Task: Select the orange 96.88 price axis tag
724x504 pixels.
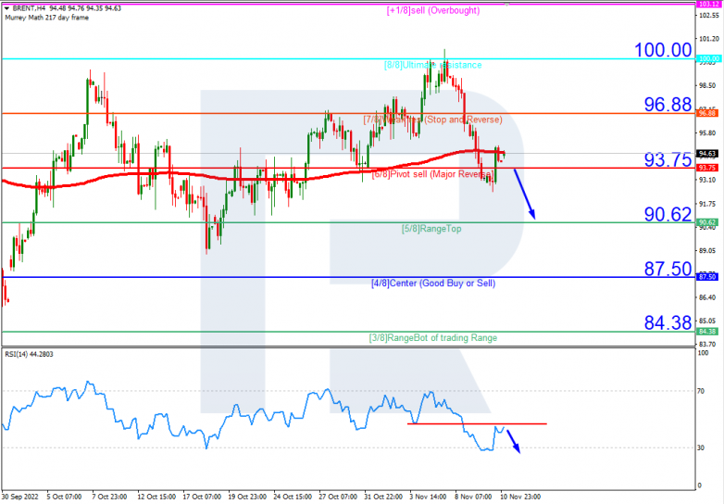Action: point(708,113)
